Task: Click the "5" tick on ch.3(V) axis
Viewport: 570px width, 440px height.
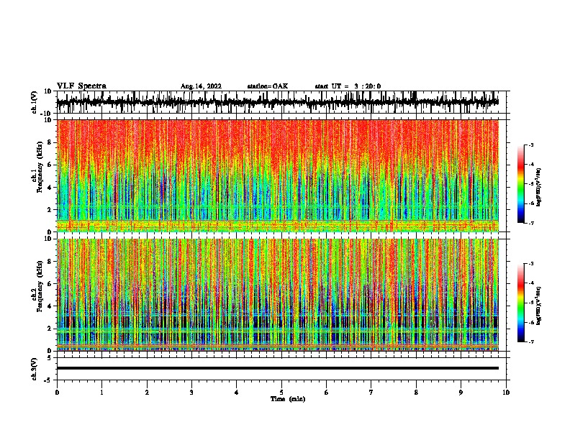Action: [x=50, y=358]
